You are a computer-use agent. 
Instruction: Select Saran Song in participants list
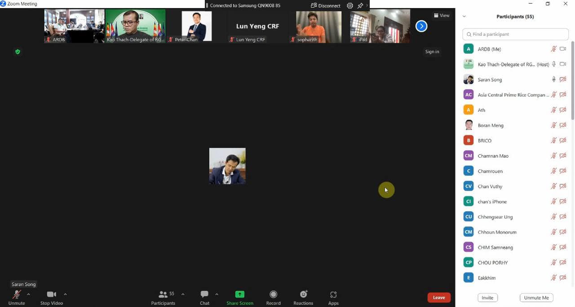pyautogui.click(x=490, y=80)
